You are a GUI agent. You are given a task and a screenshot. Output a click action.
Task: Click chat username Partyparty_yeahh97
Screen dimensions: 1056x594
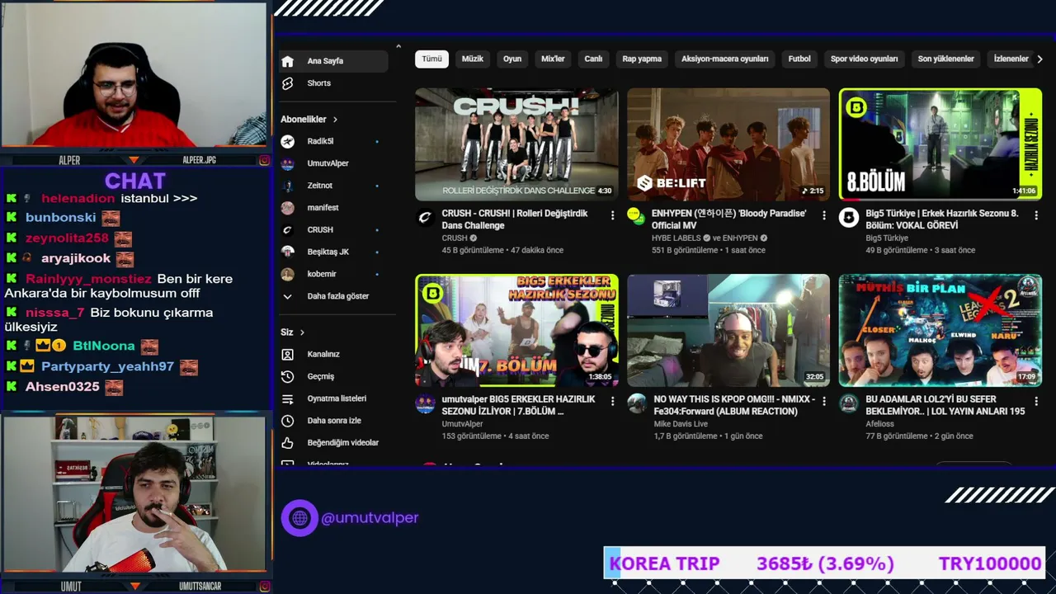pyautogui.click(x=107, y=367)
